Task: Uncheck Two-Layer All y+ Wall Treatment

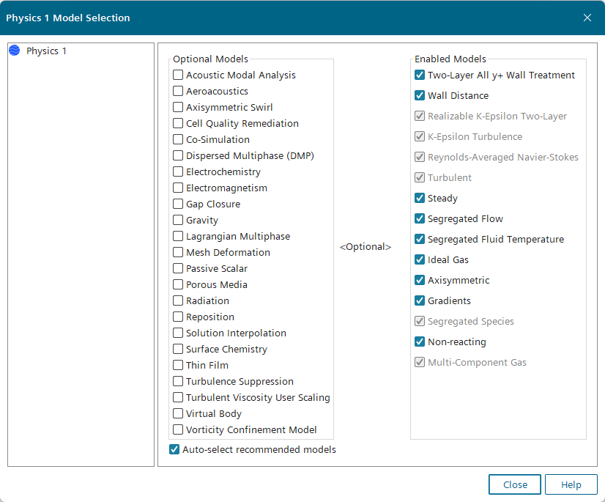Action: [x=420, y=75]
